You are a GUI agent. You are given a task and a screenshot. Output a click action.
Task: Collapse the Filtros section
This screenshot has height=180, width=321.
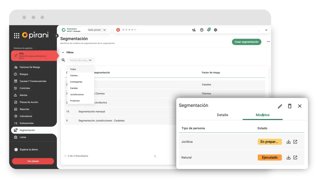tap(63, 52)
